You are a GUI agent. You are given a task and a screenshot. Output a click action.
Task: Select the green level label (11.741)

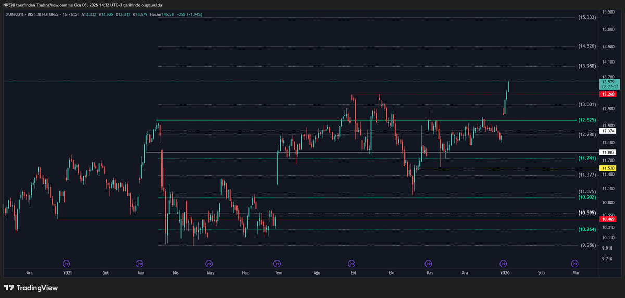(x=587, y=158)
